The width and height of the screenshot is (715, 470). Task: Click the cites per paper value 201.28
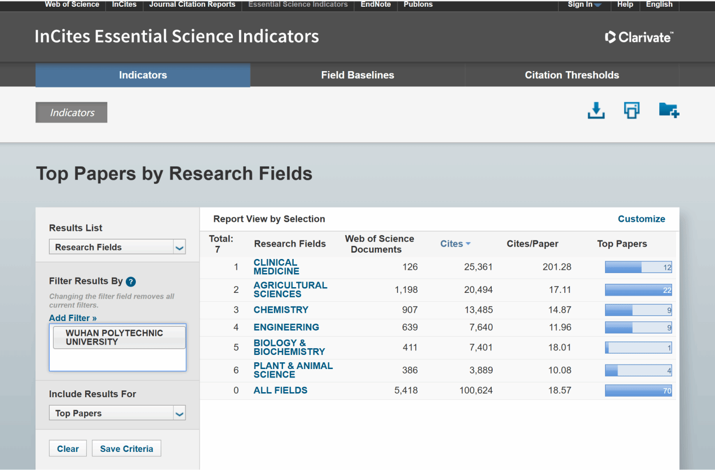coord(557,267)
